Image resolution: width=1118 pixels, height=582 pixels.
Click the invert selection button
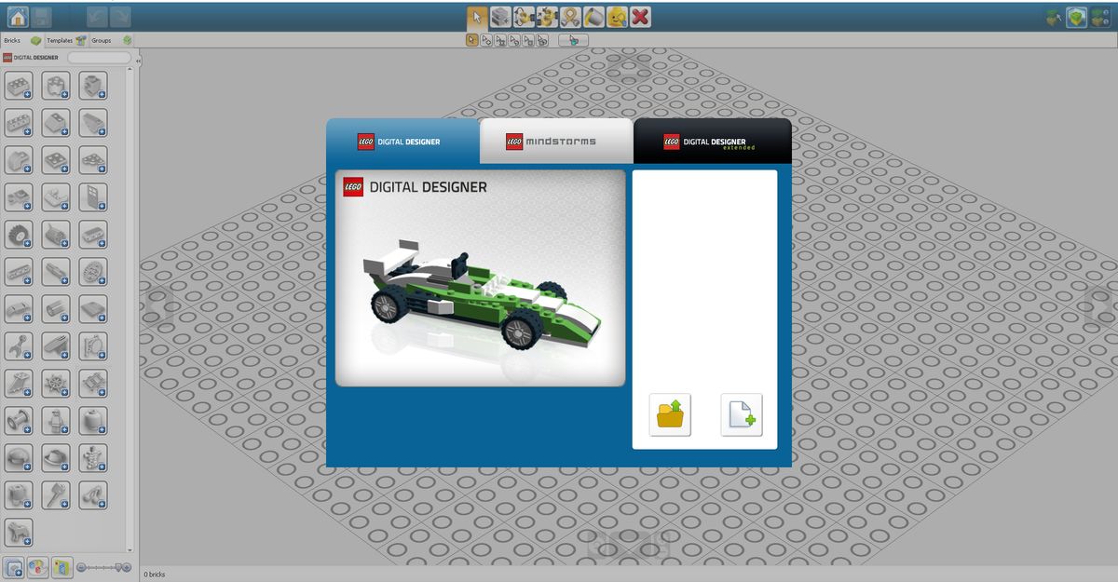(573, 40)
